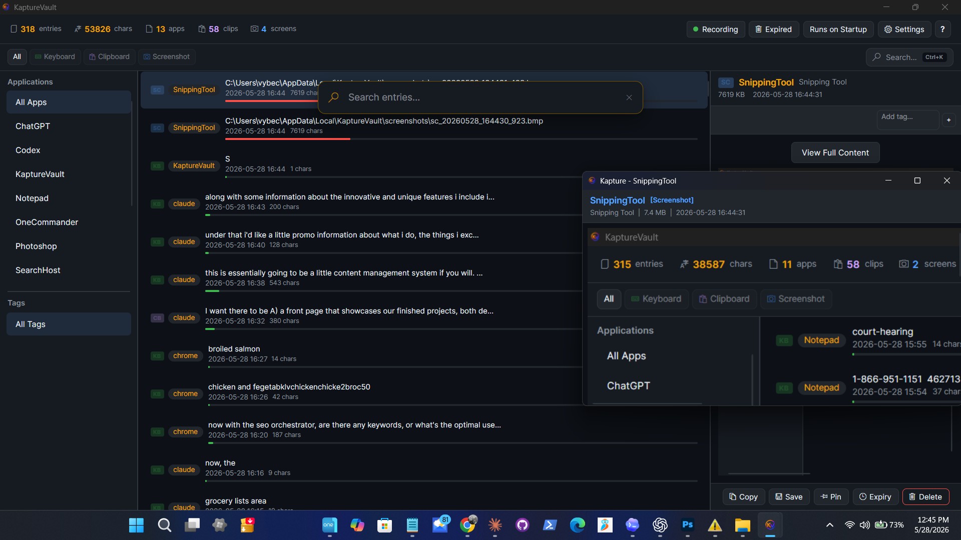Click the camera icon beside 4 screens
This screenshot has height=540, width=961.
[x=254, y=29]
